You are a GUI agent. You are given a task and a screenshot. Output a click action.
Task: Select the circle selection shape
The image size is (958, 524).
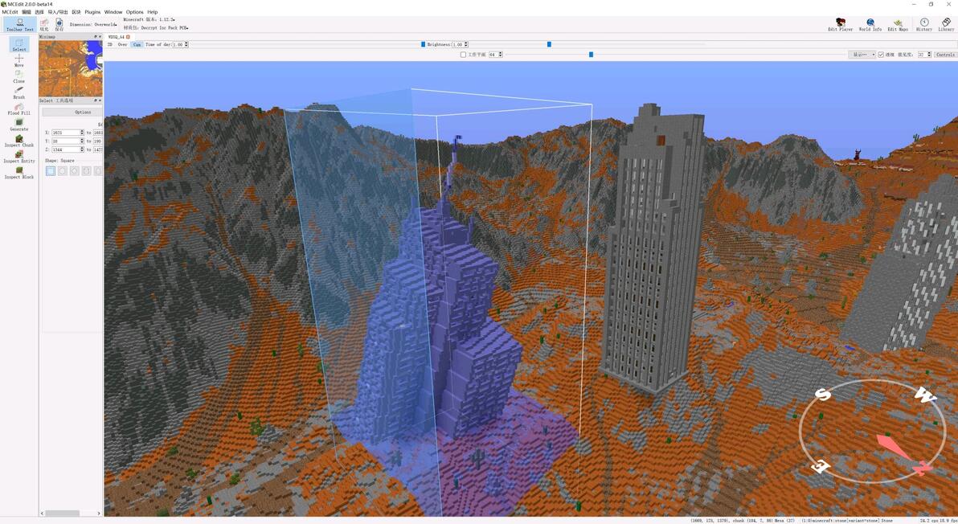click(63, 171)
